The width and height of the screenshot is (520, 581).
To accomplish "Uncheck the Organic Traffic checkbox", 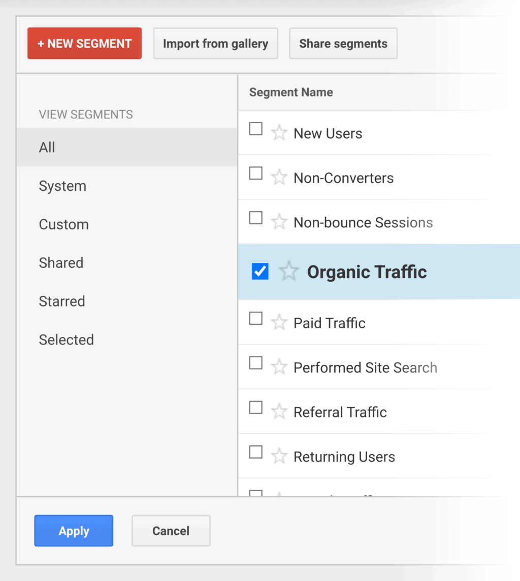I will [260, 271].
